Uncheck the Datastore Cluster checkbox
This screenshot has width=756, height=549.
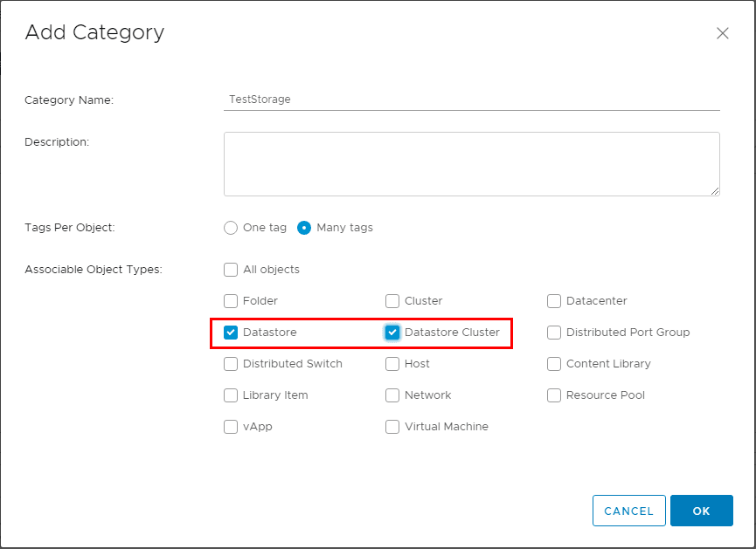tap(392, 333)
